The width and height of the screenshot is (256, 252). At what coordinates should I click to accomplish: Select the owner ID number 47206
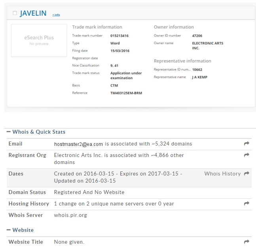coord(197,36)
